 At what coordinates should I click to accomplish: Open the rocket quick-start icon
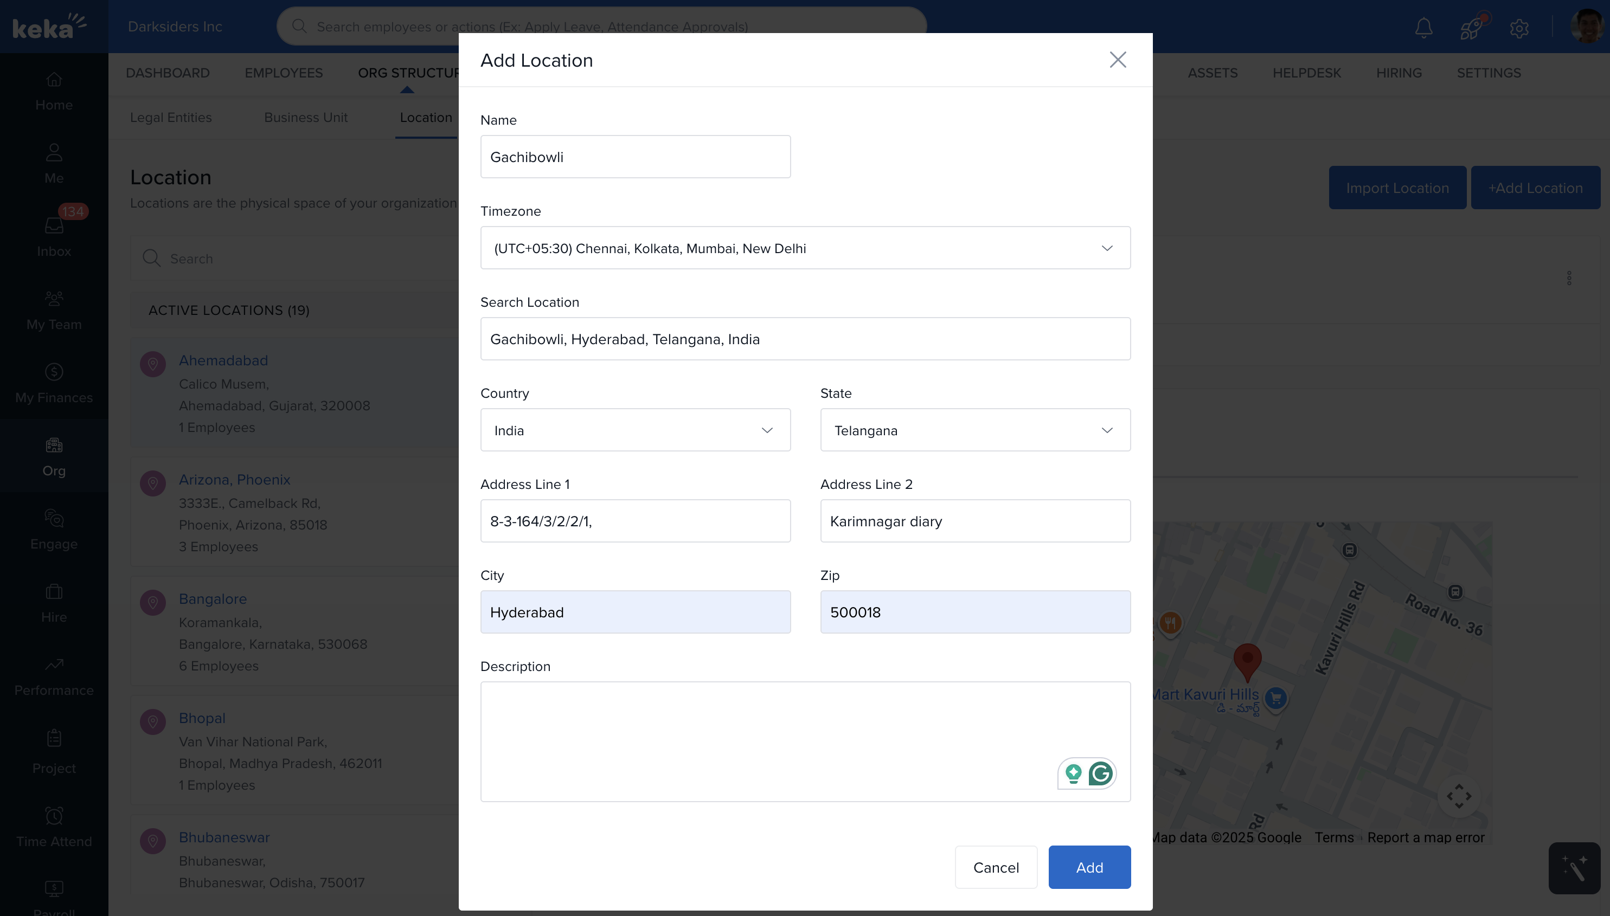[1471, 28]
